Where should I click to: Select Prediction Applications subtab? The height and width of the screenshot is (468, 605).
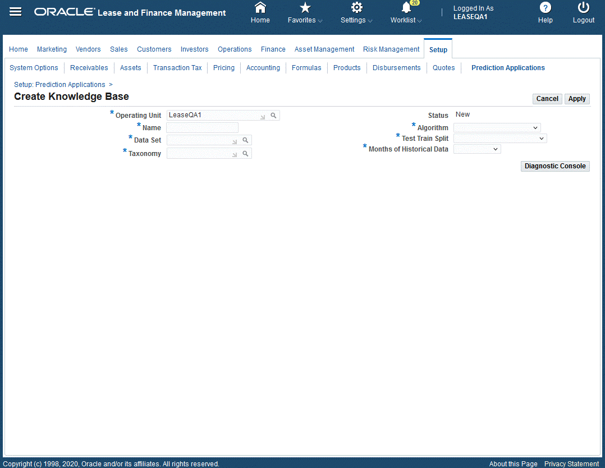[x=508, y=68]
